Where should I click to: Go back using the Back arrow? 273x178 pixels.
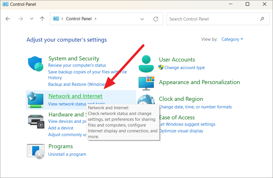coord(8,19)
